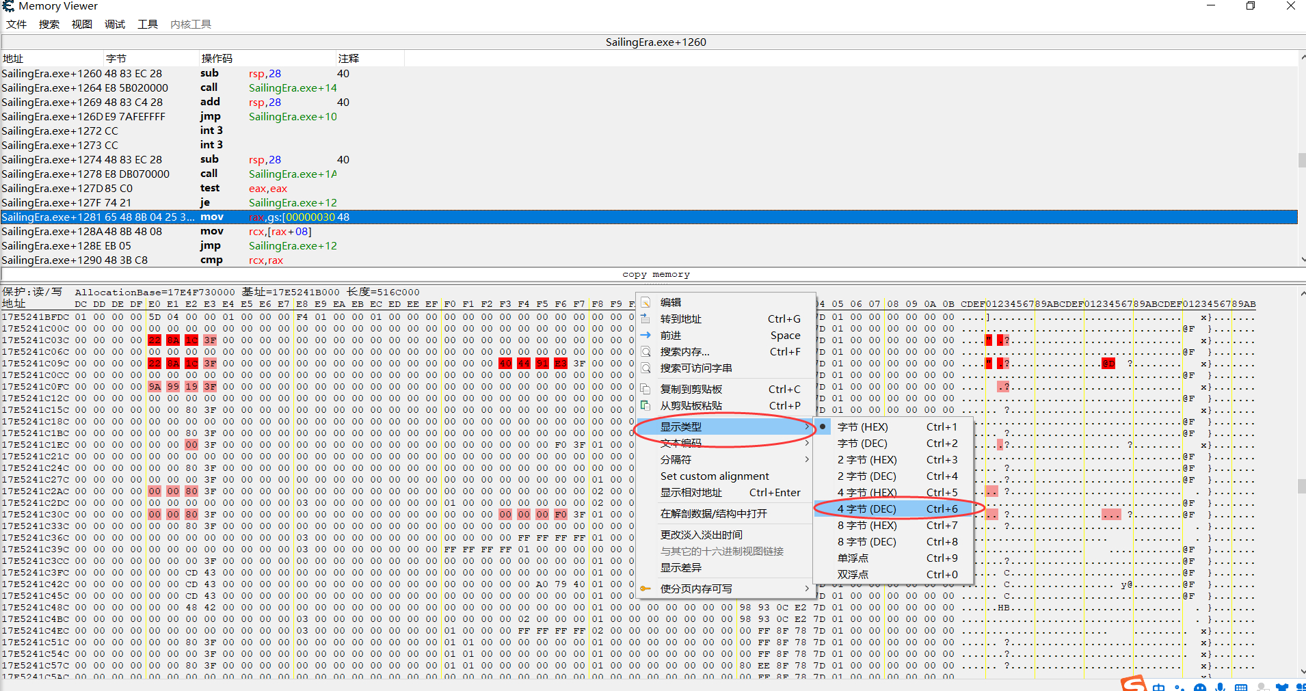
Task: Select 4 字节 (HEX) display type
Action: [x=894, y=492]
